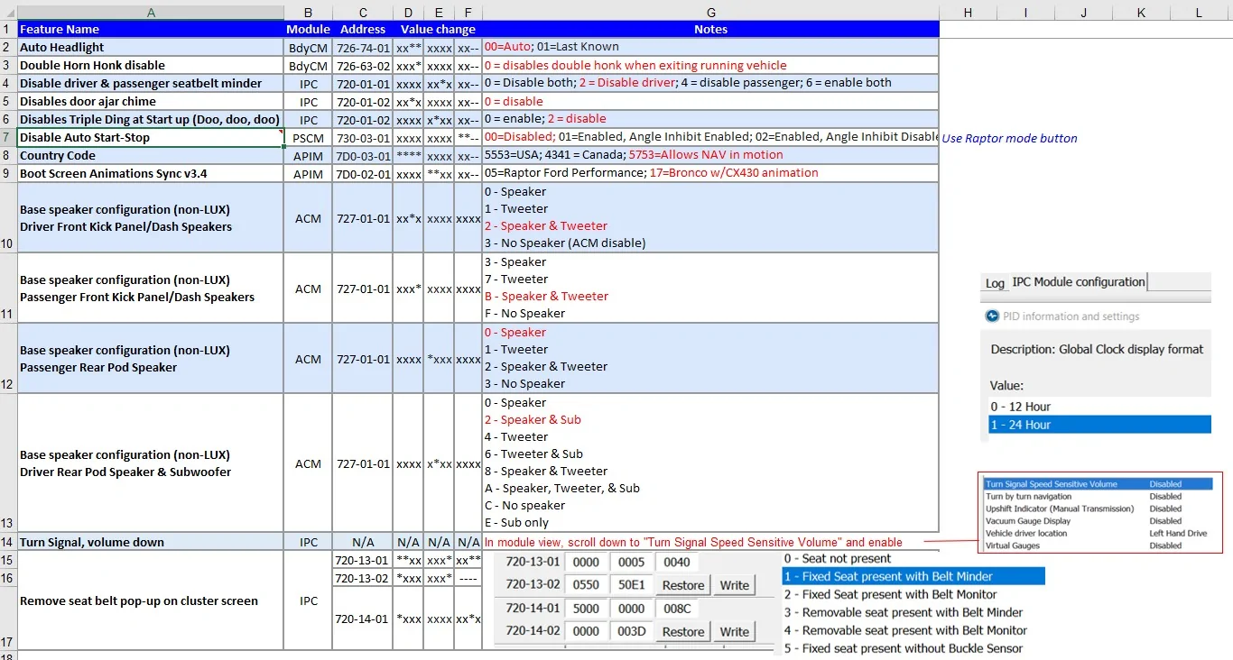Viewport: 1233px width, 660px height.
Task: Select the Disable Auto Start-Stop cell
Action: (x=151, y=138)
